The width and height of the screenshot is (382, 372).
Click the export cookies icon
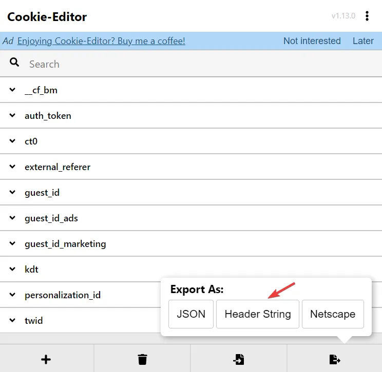(x=335, y=359)
